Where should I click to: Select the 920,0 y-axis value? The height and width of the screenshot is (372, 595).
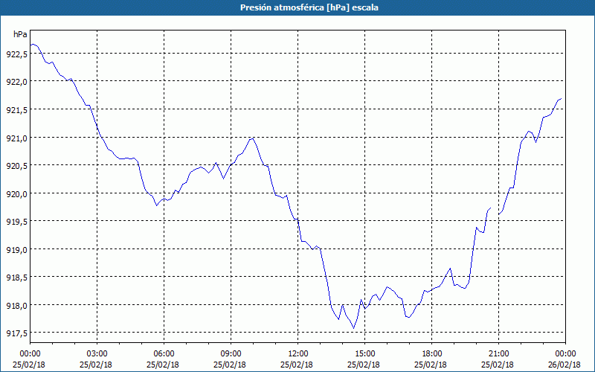tap(16, 195)
